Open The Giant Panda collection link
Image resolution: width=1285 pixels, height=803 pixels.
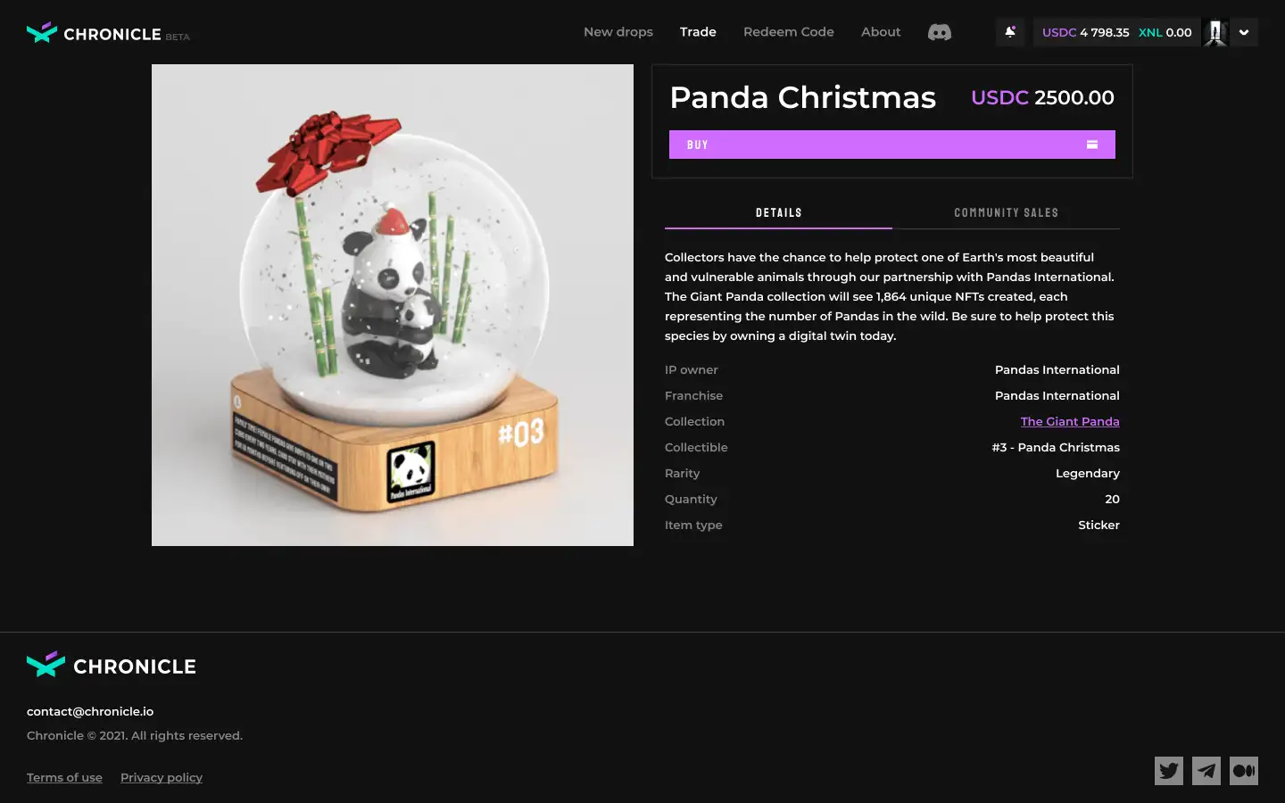pyautogui.click(x=1070, y=421)
